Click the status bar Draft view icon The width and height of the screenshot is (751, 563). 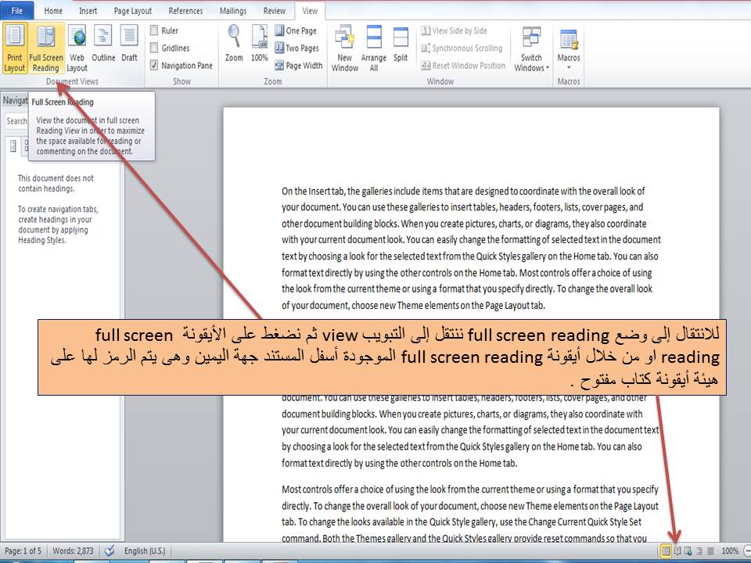click(x=710, y=551)
